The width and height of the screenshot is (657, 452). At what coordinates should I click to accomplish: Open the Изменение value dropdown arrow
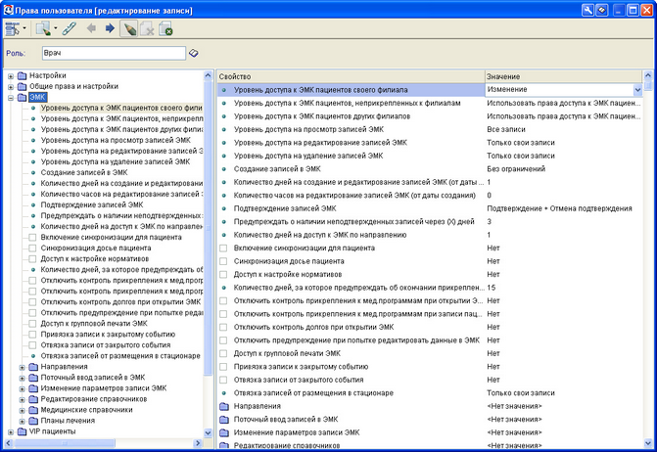(637, 90)
